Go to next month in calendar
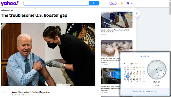Image resolution: width=171 pixels, height=97 pixels. pos(144,63)
